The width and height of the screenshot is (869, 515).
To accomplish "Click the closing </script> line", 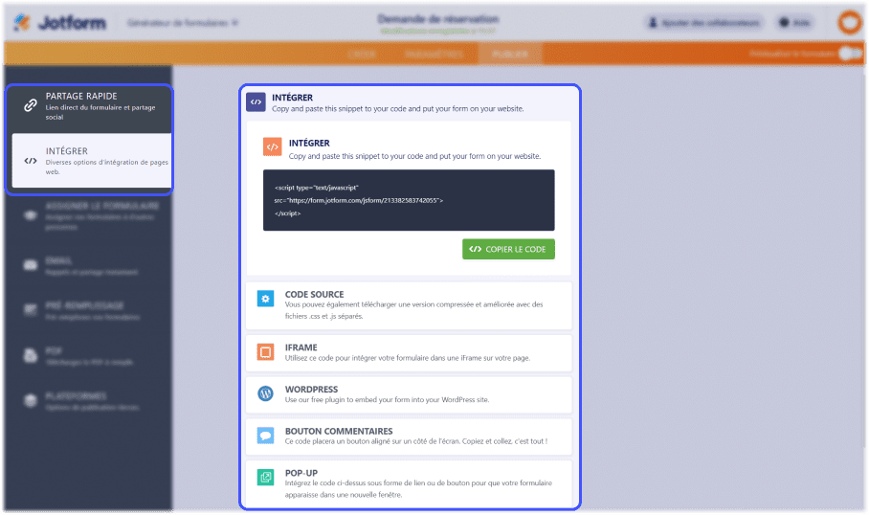I will click(x=288, y=213).
